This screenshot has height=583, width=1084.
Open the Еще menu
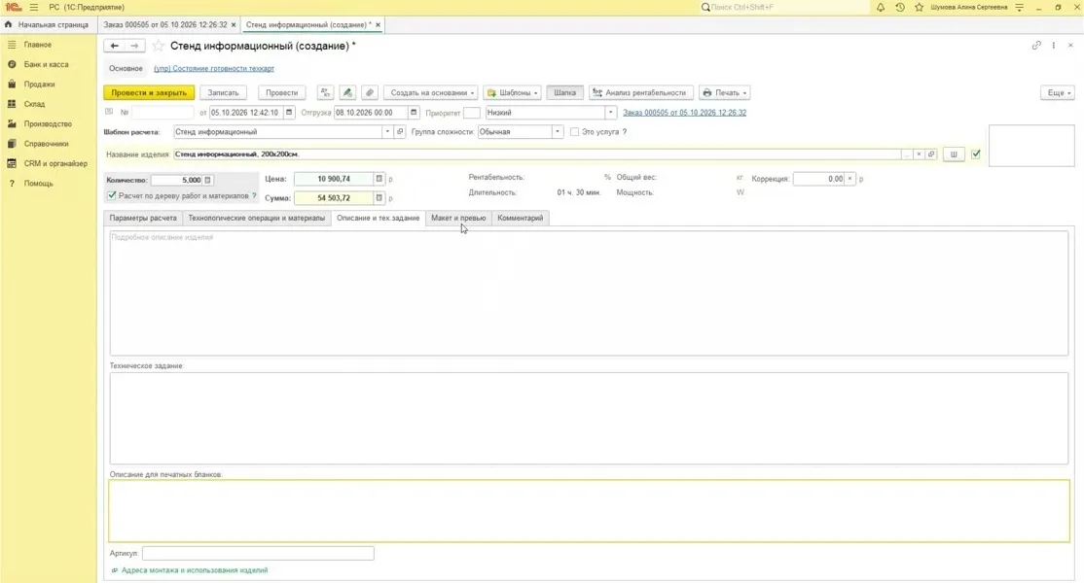click(1057, 92)
